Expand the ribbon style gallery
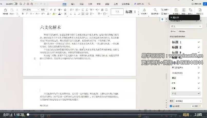This screenshot has width=207, height=118. tap(138, 14)
